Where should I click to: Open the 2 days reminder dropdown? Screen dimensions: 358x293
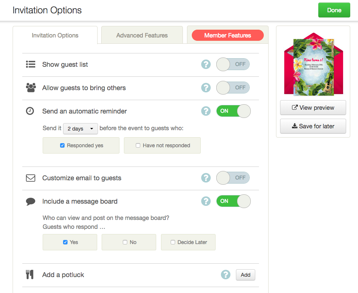(x=80, y=129)
